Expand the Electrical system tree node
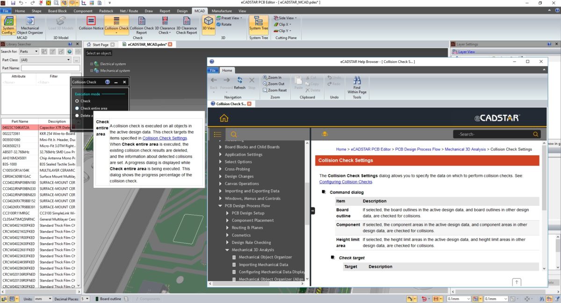561x303 pixels. 92,64
